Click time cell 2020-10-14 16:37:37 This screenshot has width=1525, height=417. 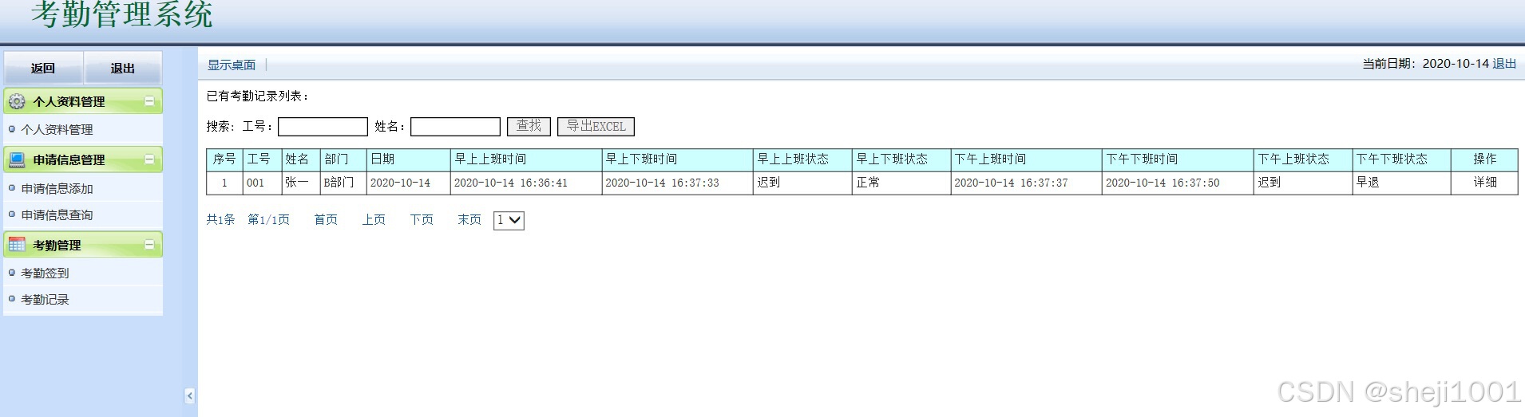(x=1026, y=183)
